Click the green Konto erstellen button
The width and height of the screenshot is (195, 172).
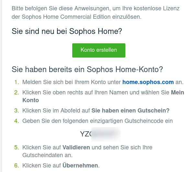click(x=98, y=50)
